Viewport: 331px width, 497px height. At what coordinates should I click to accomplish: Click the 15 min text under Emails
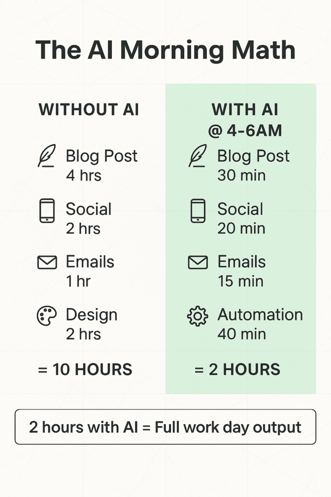pyautogui.click(x=240, y=281)
